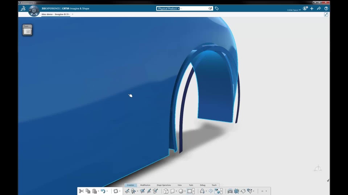Click the Cut scissors icon
Image resolution: width=348 pixels, height=195 pixels.
click(x=81, y=191)
